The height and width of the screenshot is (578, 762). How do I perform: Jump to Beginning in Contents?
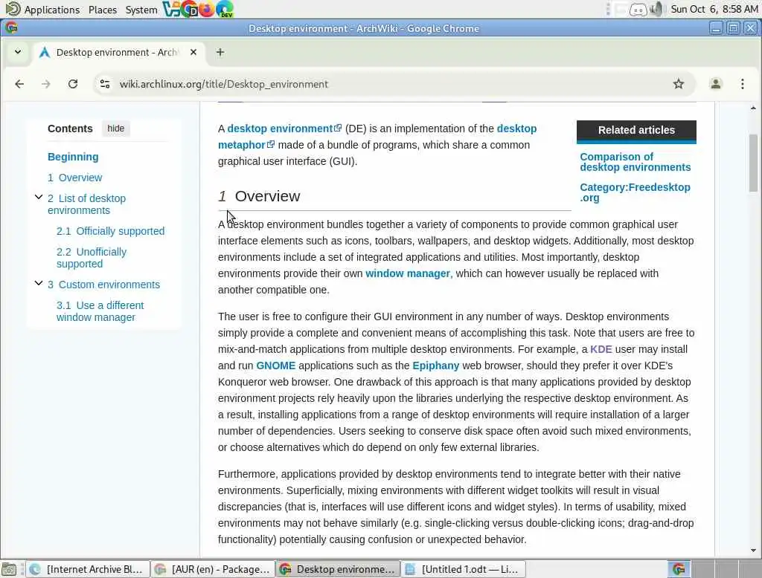pos(73,157)
